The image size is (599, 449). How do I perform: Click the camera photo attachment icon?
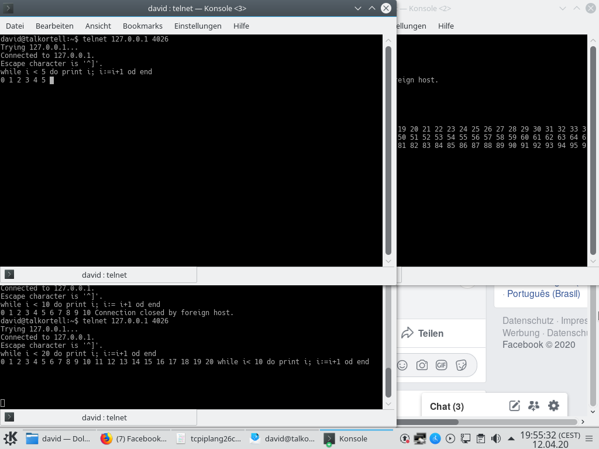(x=422, y=365)
